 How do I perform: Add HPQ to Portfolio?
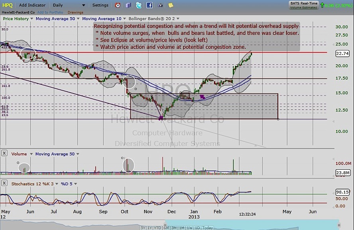pyautogui.click(x=50, y=12)
